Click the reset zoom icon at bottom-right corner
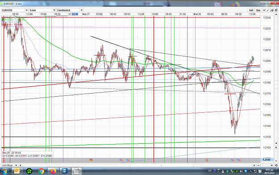279x175 pixels. click(276, 165)
